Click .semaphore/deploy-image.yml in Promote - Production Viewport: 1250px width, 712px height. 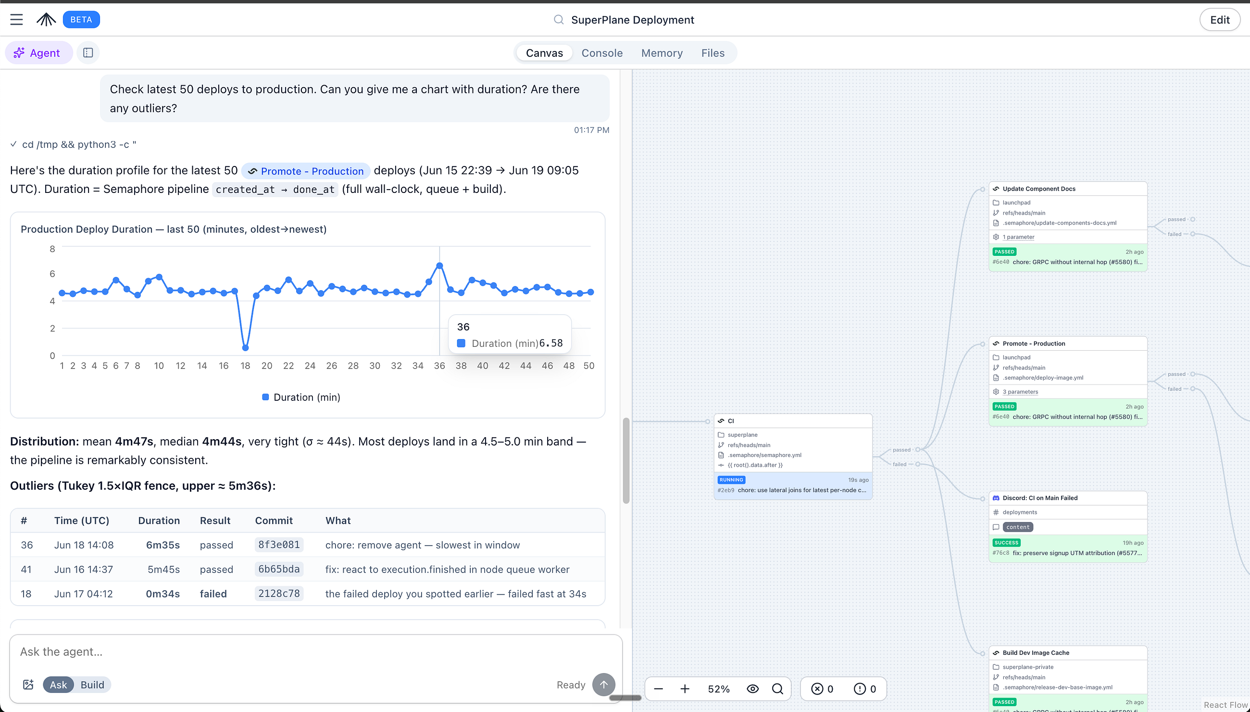pyautogui.click(x=1043, y=378)
